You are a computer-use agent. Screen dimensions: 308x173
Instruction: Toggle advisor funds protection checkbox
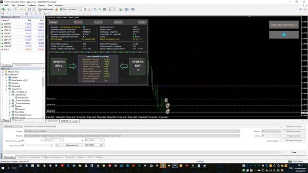click(83, 37)
